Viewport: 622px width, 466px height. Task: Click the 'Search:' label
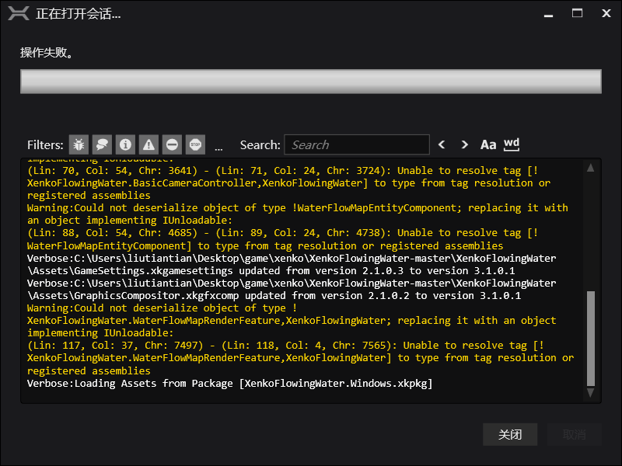tap(260, 145)
